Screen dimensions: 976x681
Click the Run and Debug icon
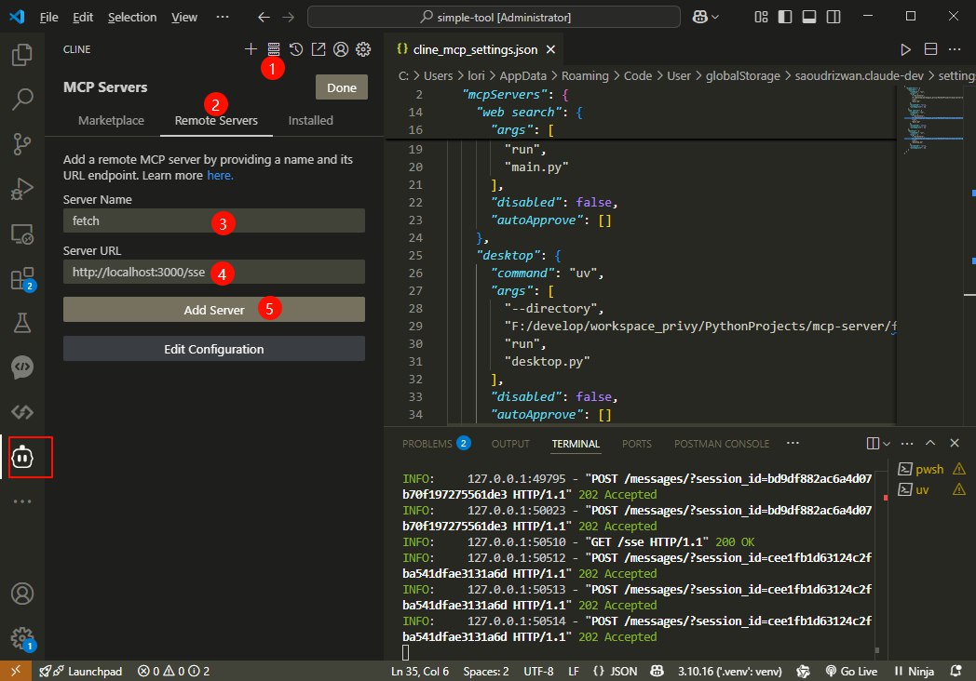22,189
